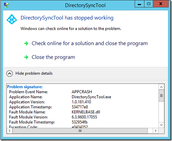Click green arrow beside Close the program
This screenshot has width=172, height=141.
tap(26, 57)
